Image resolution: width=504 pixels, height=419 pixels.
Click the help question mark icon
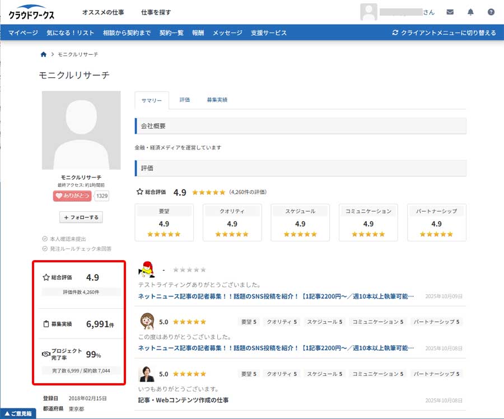point(491,12)
